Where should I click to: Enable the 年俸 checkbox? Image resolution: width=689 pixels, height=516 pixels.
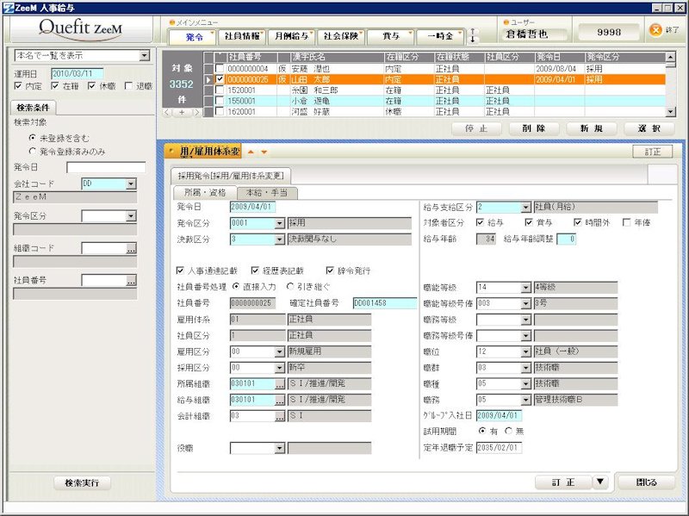click(x=627, y=222)
